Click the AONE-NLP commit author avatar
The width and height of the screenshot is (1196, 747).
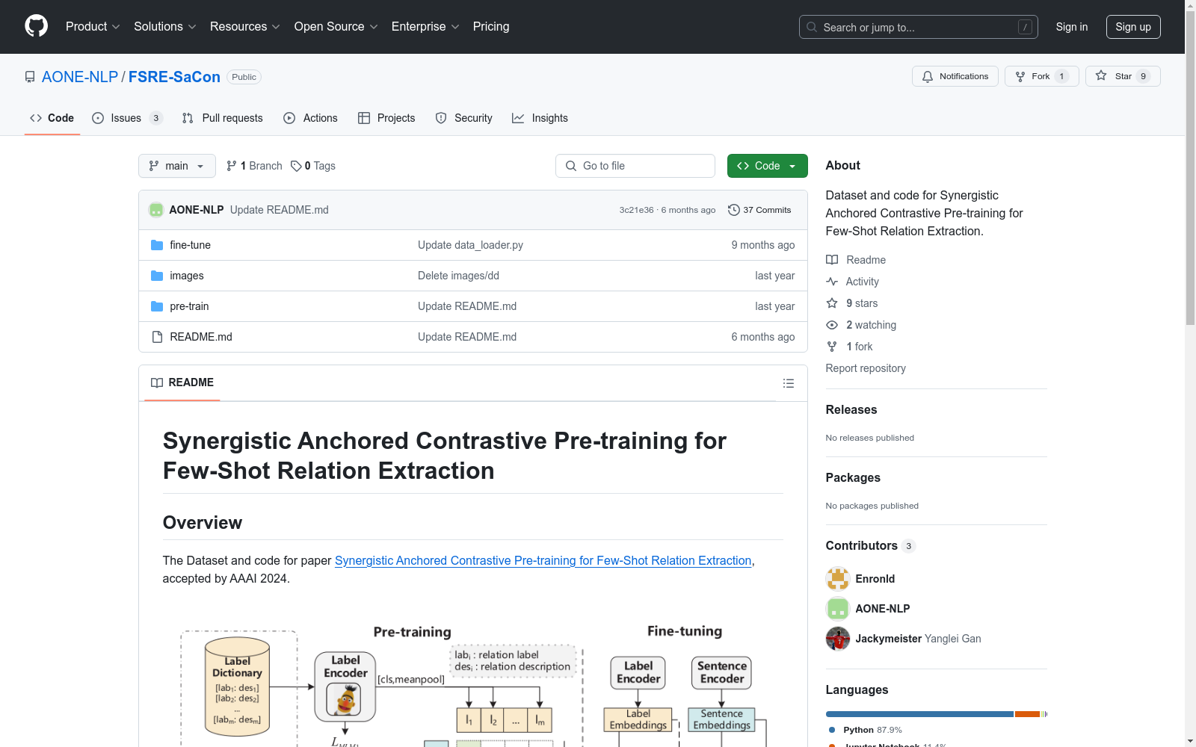pyautogui.click(x=156, y=210)
